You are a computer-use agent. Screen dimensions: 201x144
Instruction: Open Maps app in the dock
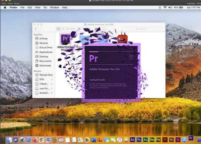point(80,140)
